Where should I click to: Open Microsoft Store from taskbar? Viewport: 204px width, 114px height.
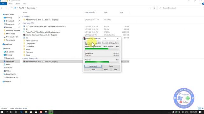point(31,112)
